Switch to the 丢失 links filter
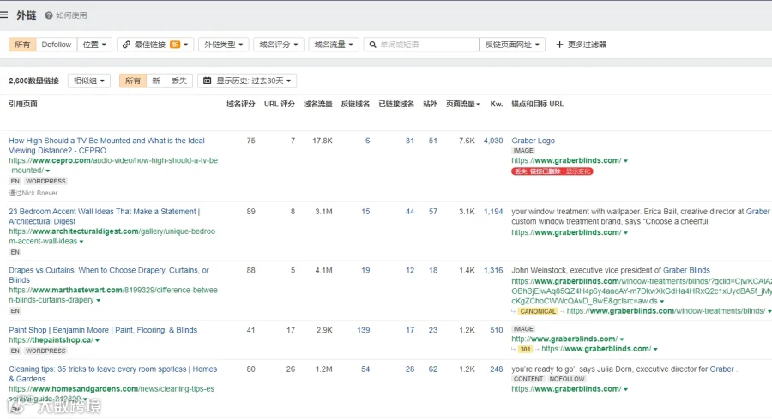 pyautogui.click(x=179, y=81)
